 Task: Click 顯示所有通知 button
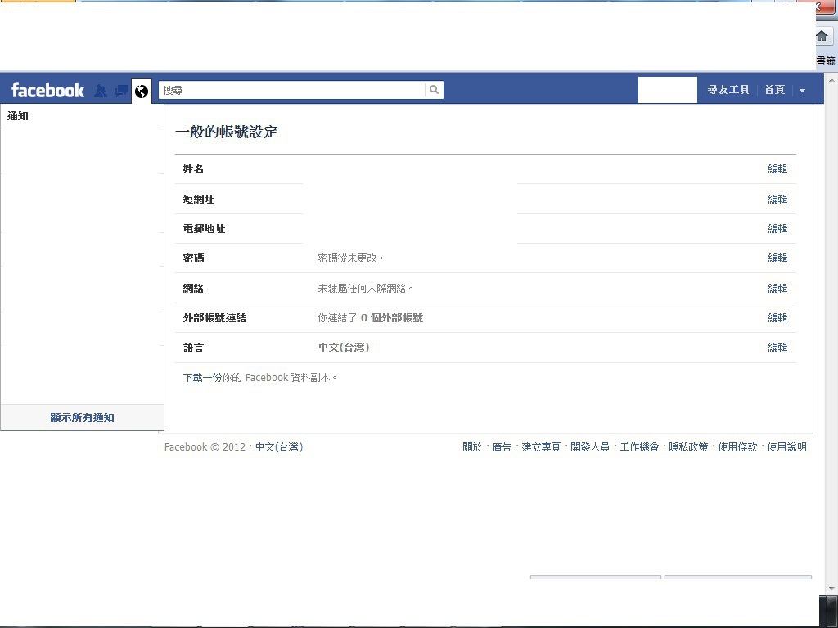(x=83, y=418)
